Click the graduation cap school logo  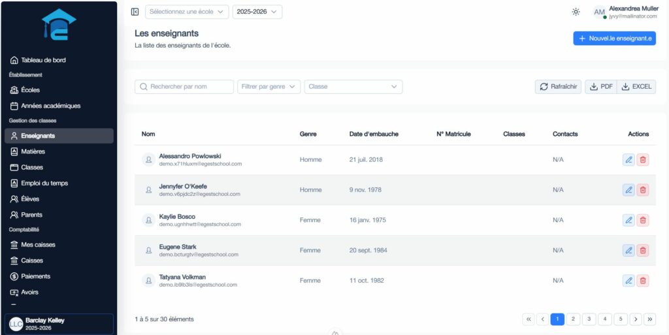click(x=59, y=25)
